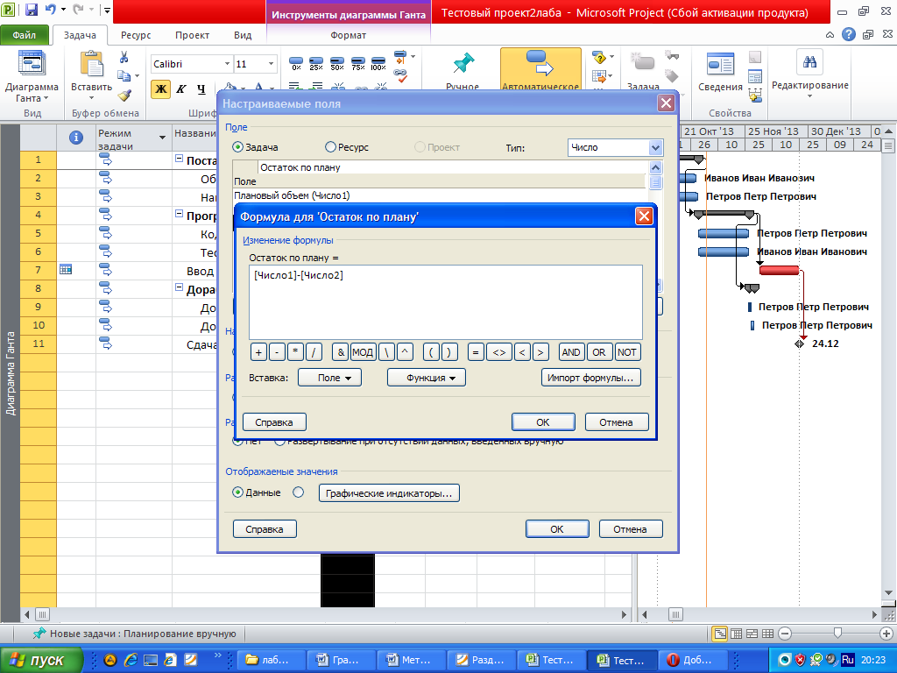Switch to the Вид ribbon tab
Screen dimensions: 897x673
243,35
